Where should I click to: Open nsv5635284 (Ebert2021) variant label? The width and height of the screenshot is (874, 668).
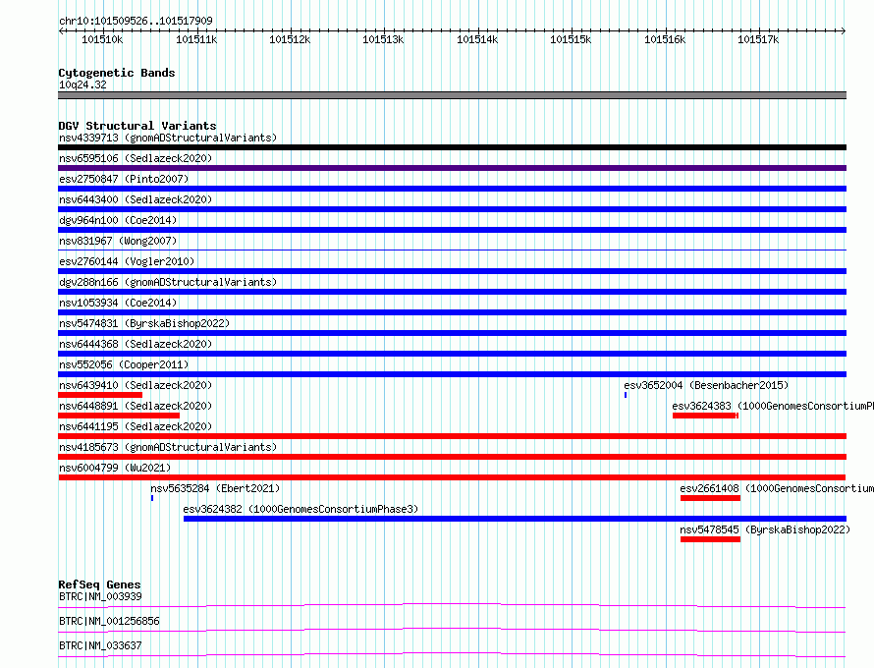(215, 488)
